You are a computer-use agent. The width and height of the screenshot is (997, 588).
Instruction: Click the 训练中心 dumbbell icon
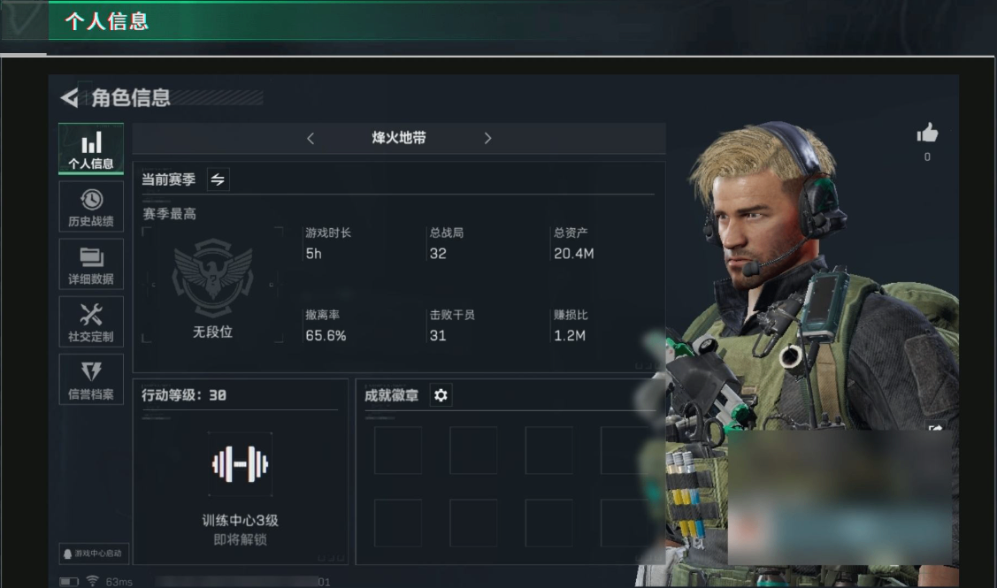241,465
